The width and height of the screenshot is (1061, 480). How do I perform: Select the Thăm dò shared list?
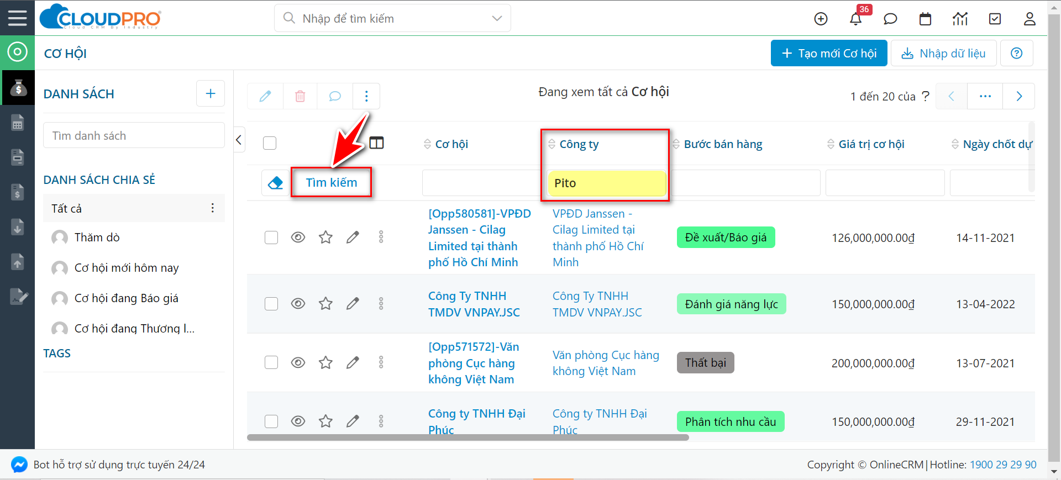(x=97, y=238)
